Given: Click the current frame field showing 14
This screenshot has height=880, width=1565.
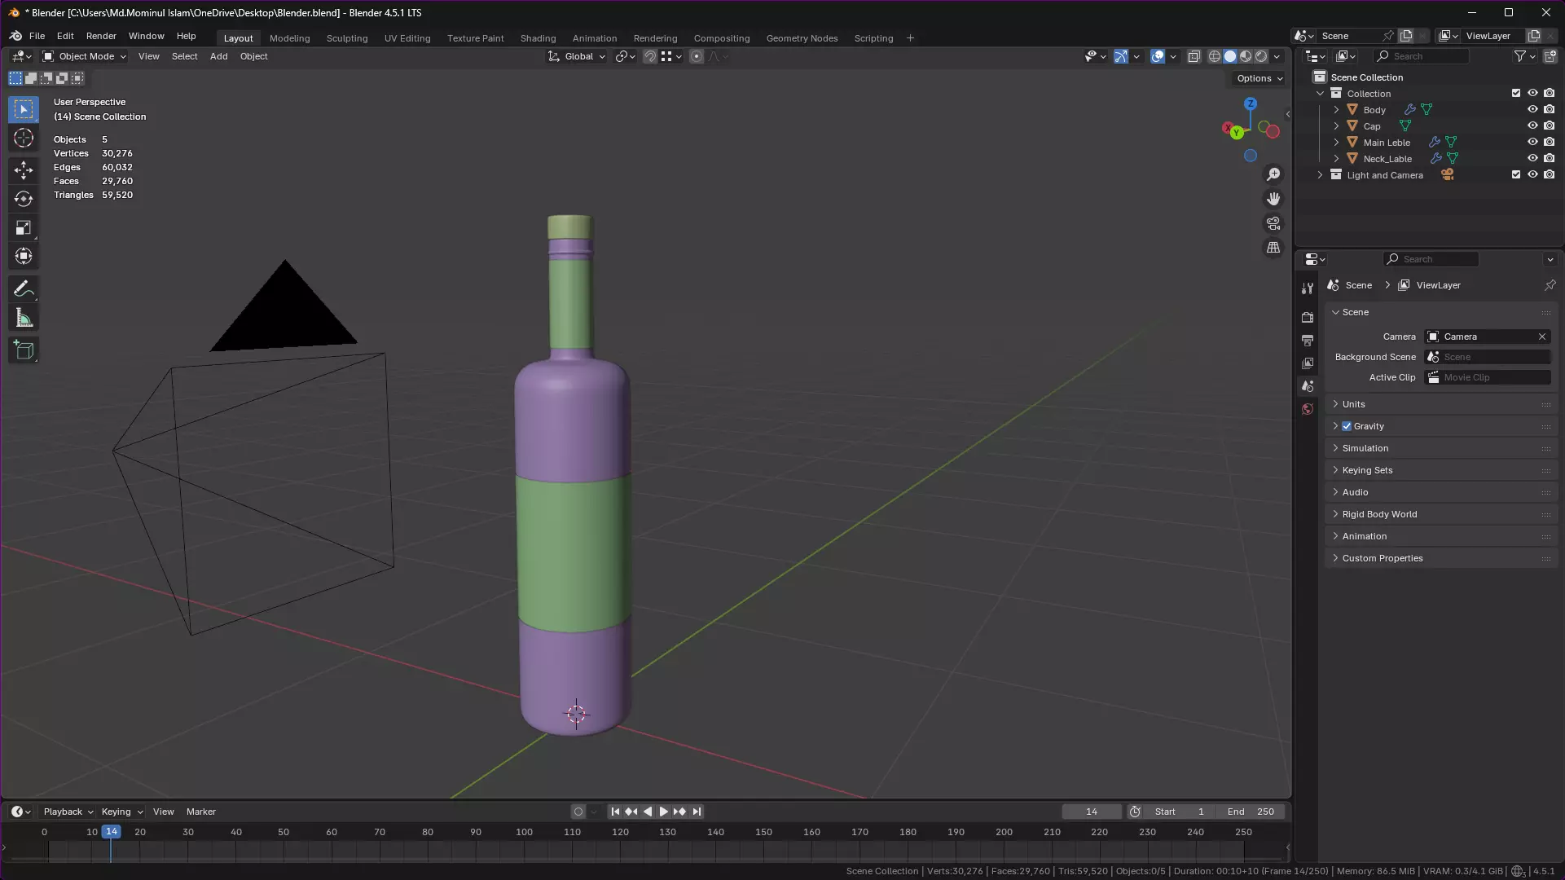Looking at the screenshot, I should tap(1091, 812).
